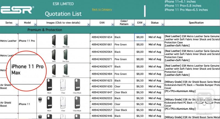The height and width of the screenshot is (119, 220).
Task: Click the watermark icon in bottom-right corner
Action: (204, 102)
